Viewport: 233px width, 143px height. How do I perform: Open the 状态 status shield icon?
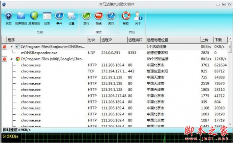[x=9, y=16]
